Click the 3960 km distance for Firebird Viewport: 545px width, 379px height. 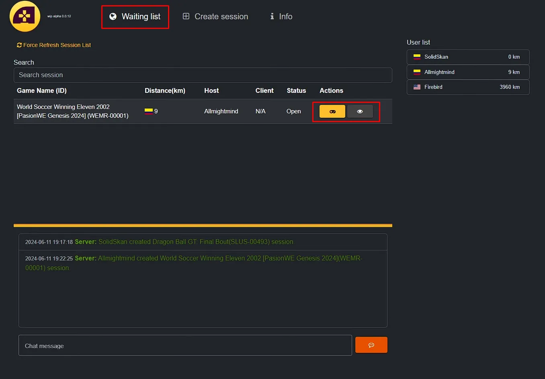tap(510, 87)
